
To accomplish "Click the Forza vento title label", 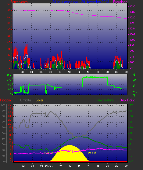I will pyautogui.click(x=20, y=2).
